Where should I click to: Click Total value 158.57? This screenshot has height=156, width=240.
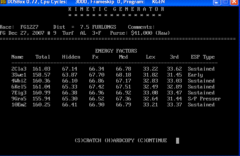pos(41,75)
